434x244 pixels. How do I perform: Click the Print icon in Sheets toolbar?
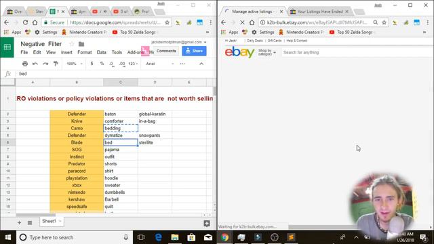click(25, 64)
